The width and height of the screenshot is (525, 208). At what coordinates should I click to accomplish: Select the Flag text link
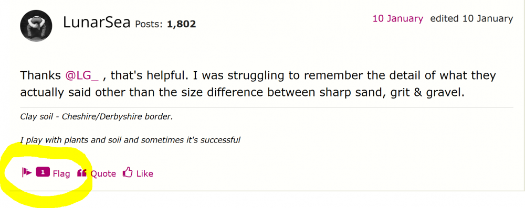61,174
